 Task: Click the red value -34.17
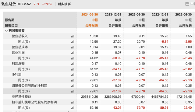(117, 69)
